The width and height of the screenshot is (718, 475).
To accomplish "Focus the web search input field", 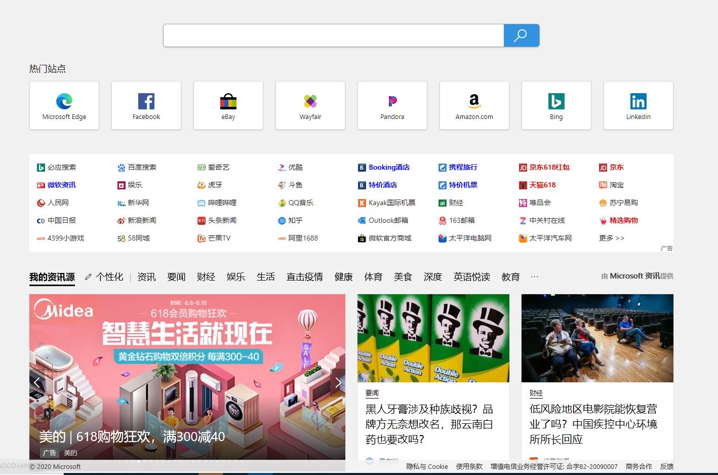I will tap(334, 35).
